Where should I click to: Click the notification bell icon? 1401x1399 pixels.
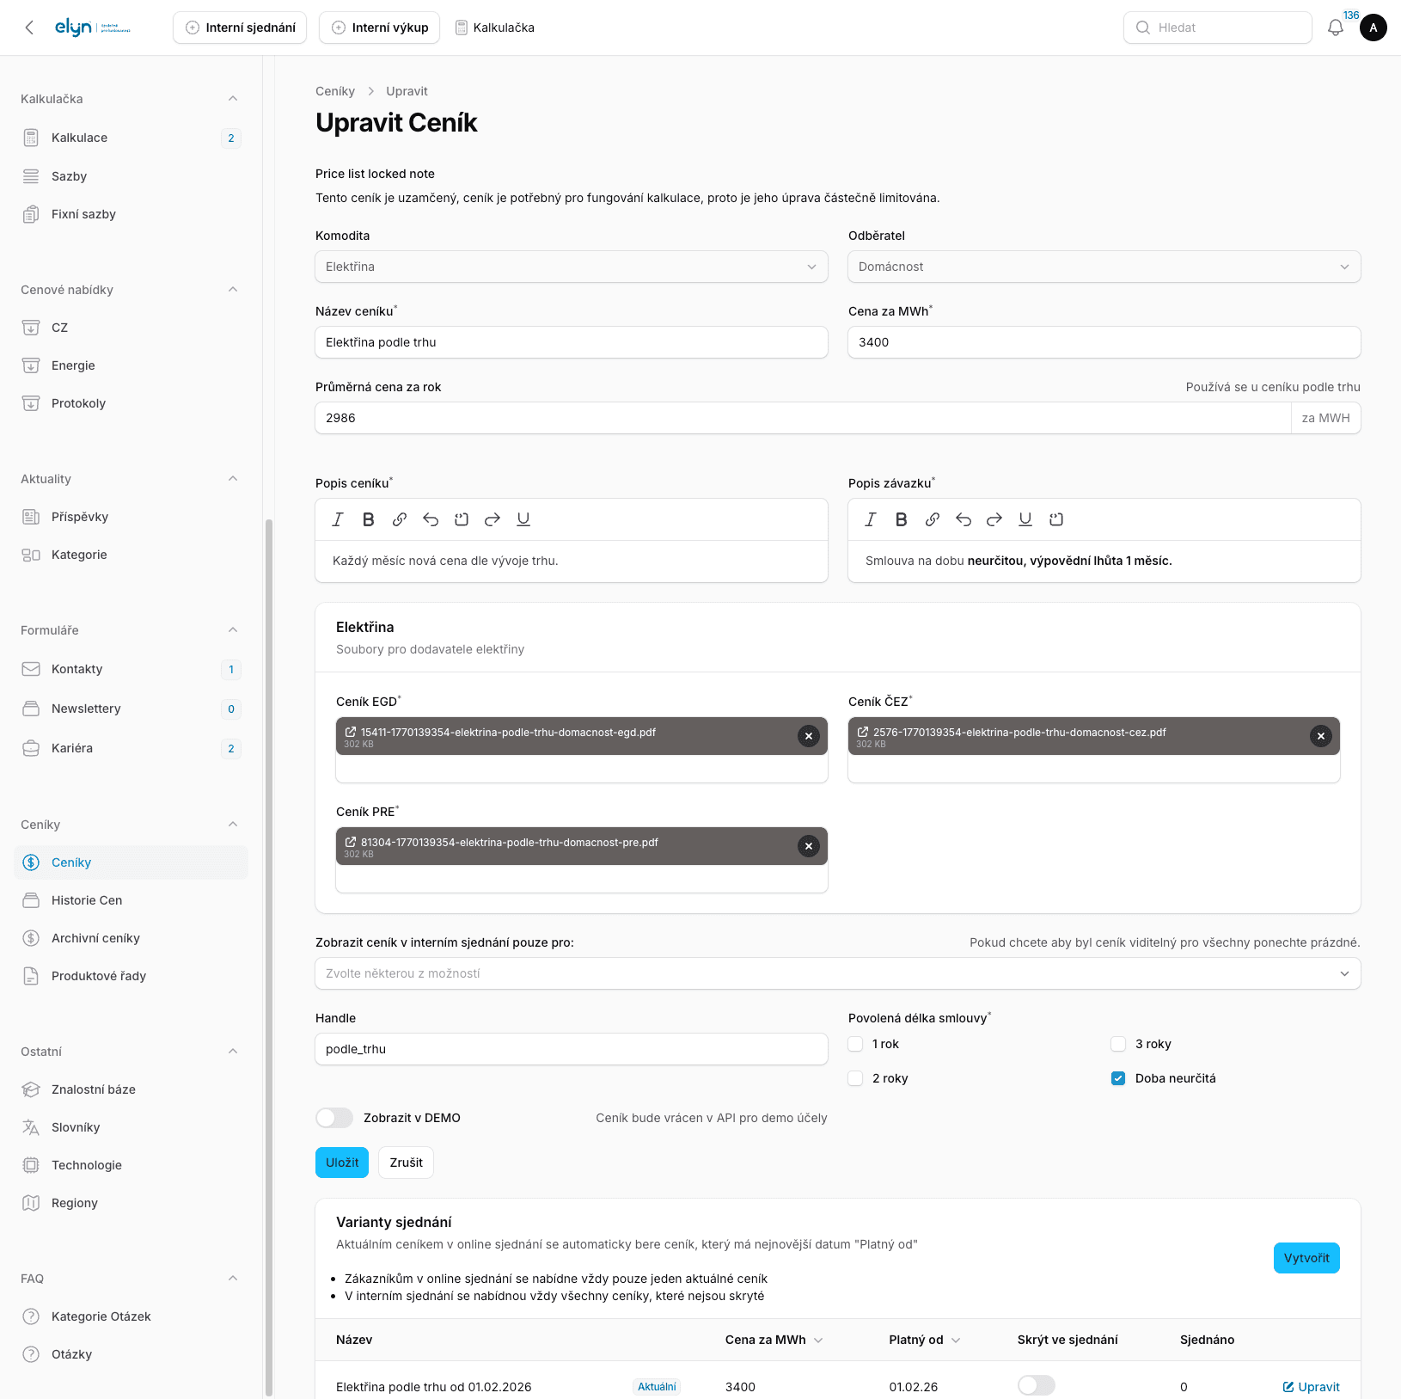click(x=1335, y=28)
